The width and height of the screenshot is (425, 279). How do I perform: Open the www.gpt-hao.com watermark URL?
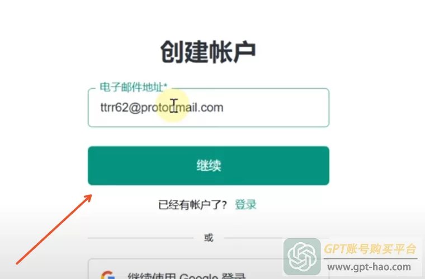[369, 267]
